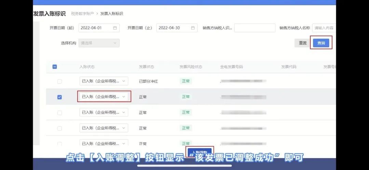Viewport: 369px width, 170px height.
Task: Select the 已部分冲红 status cell
Action: click(148, 81)
